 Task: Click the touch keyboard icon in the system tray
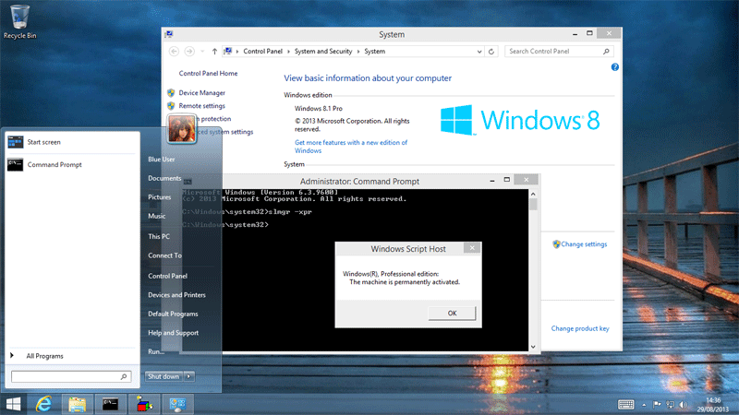coord(625,404)
